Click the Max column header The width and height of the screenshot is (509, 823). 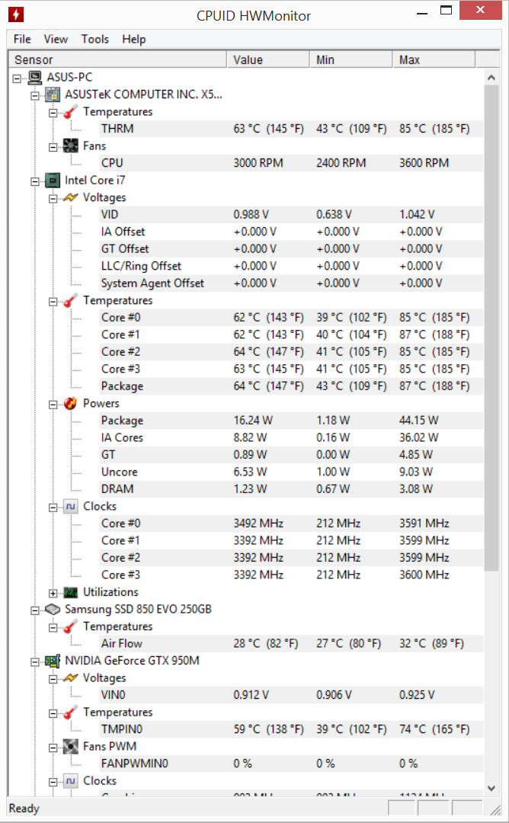pos(434,60)
